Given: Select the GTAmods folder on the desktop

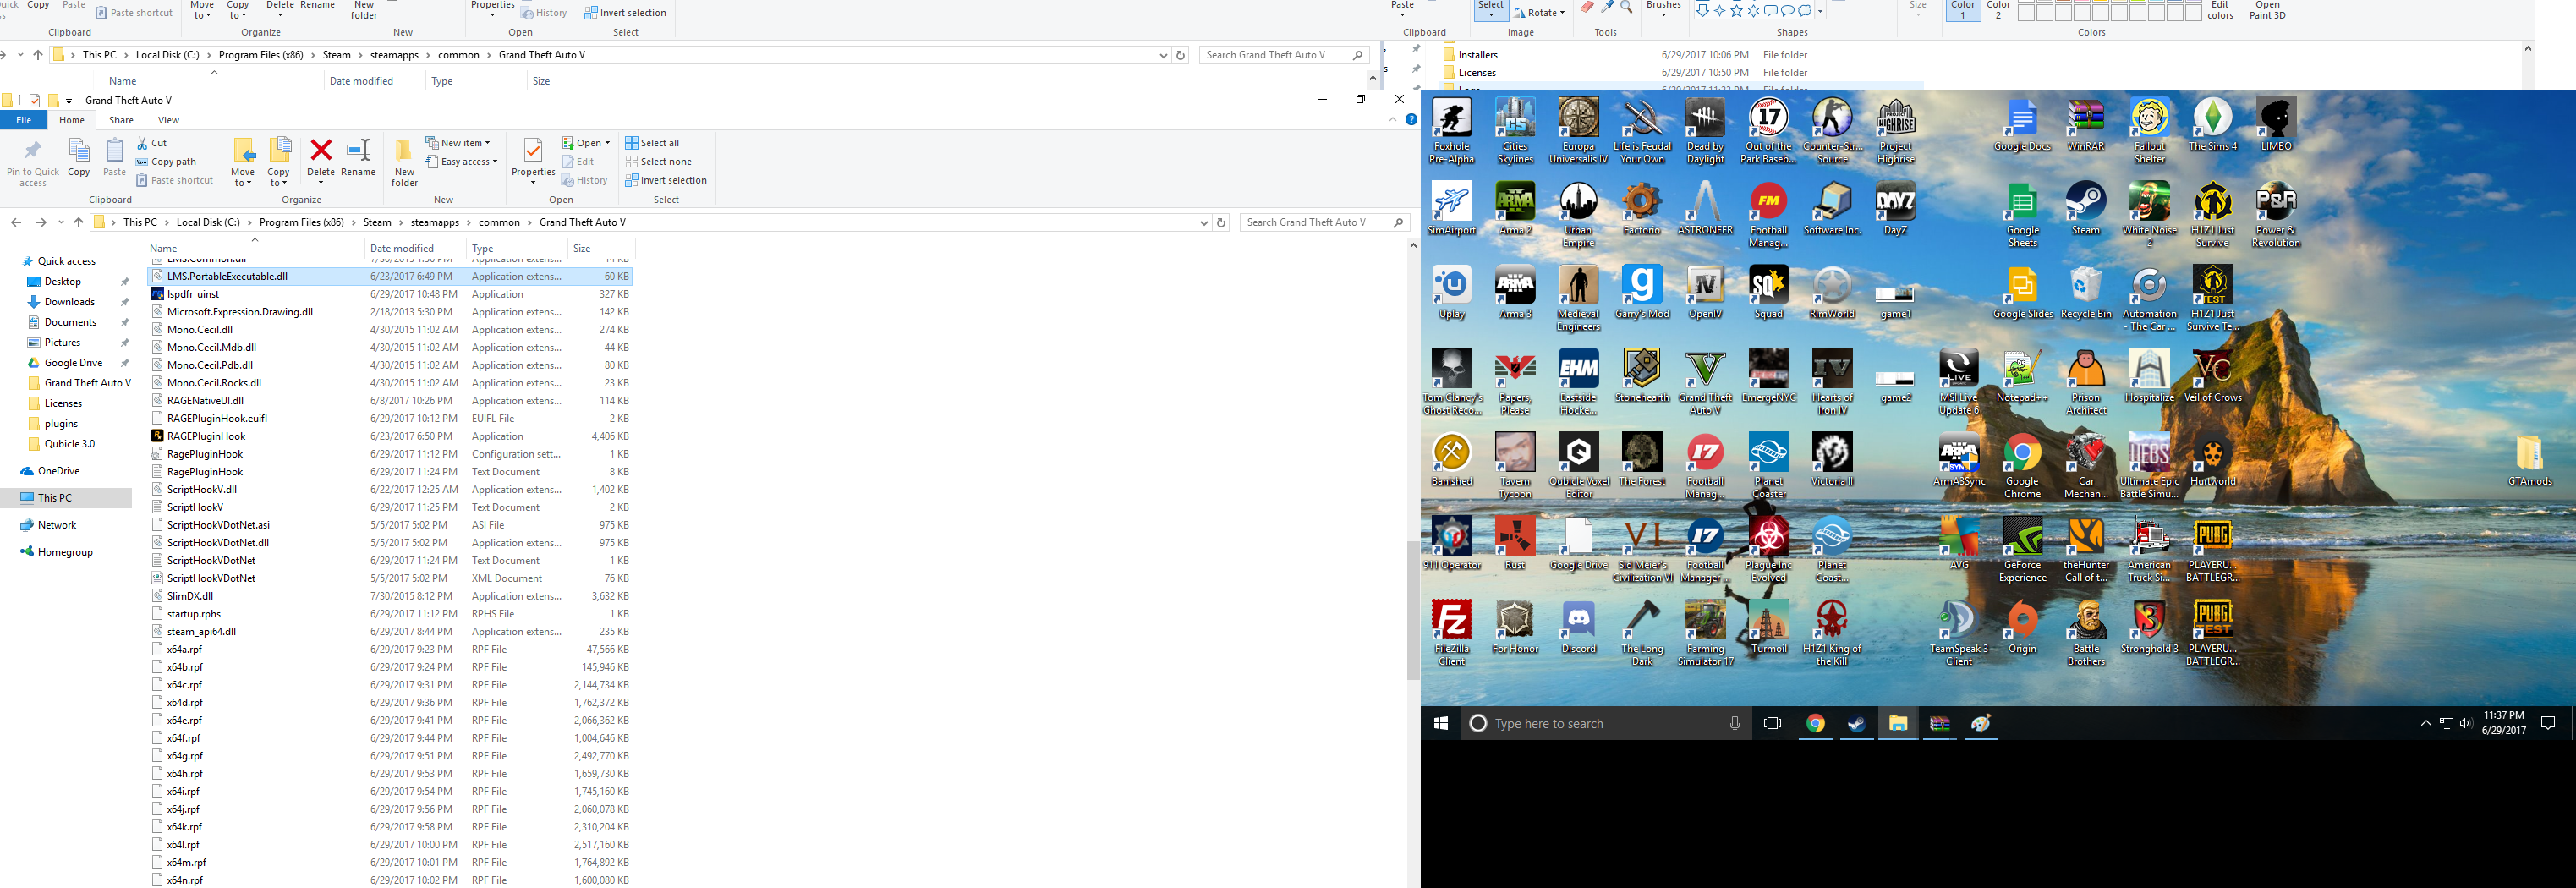Looking at the screenshot, I should click(x=2530, y=461).
